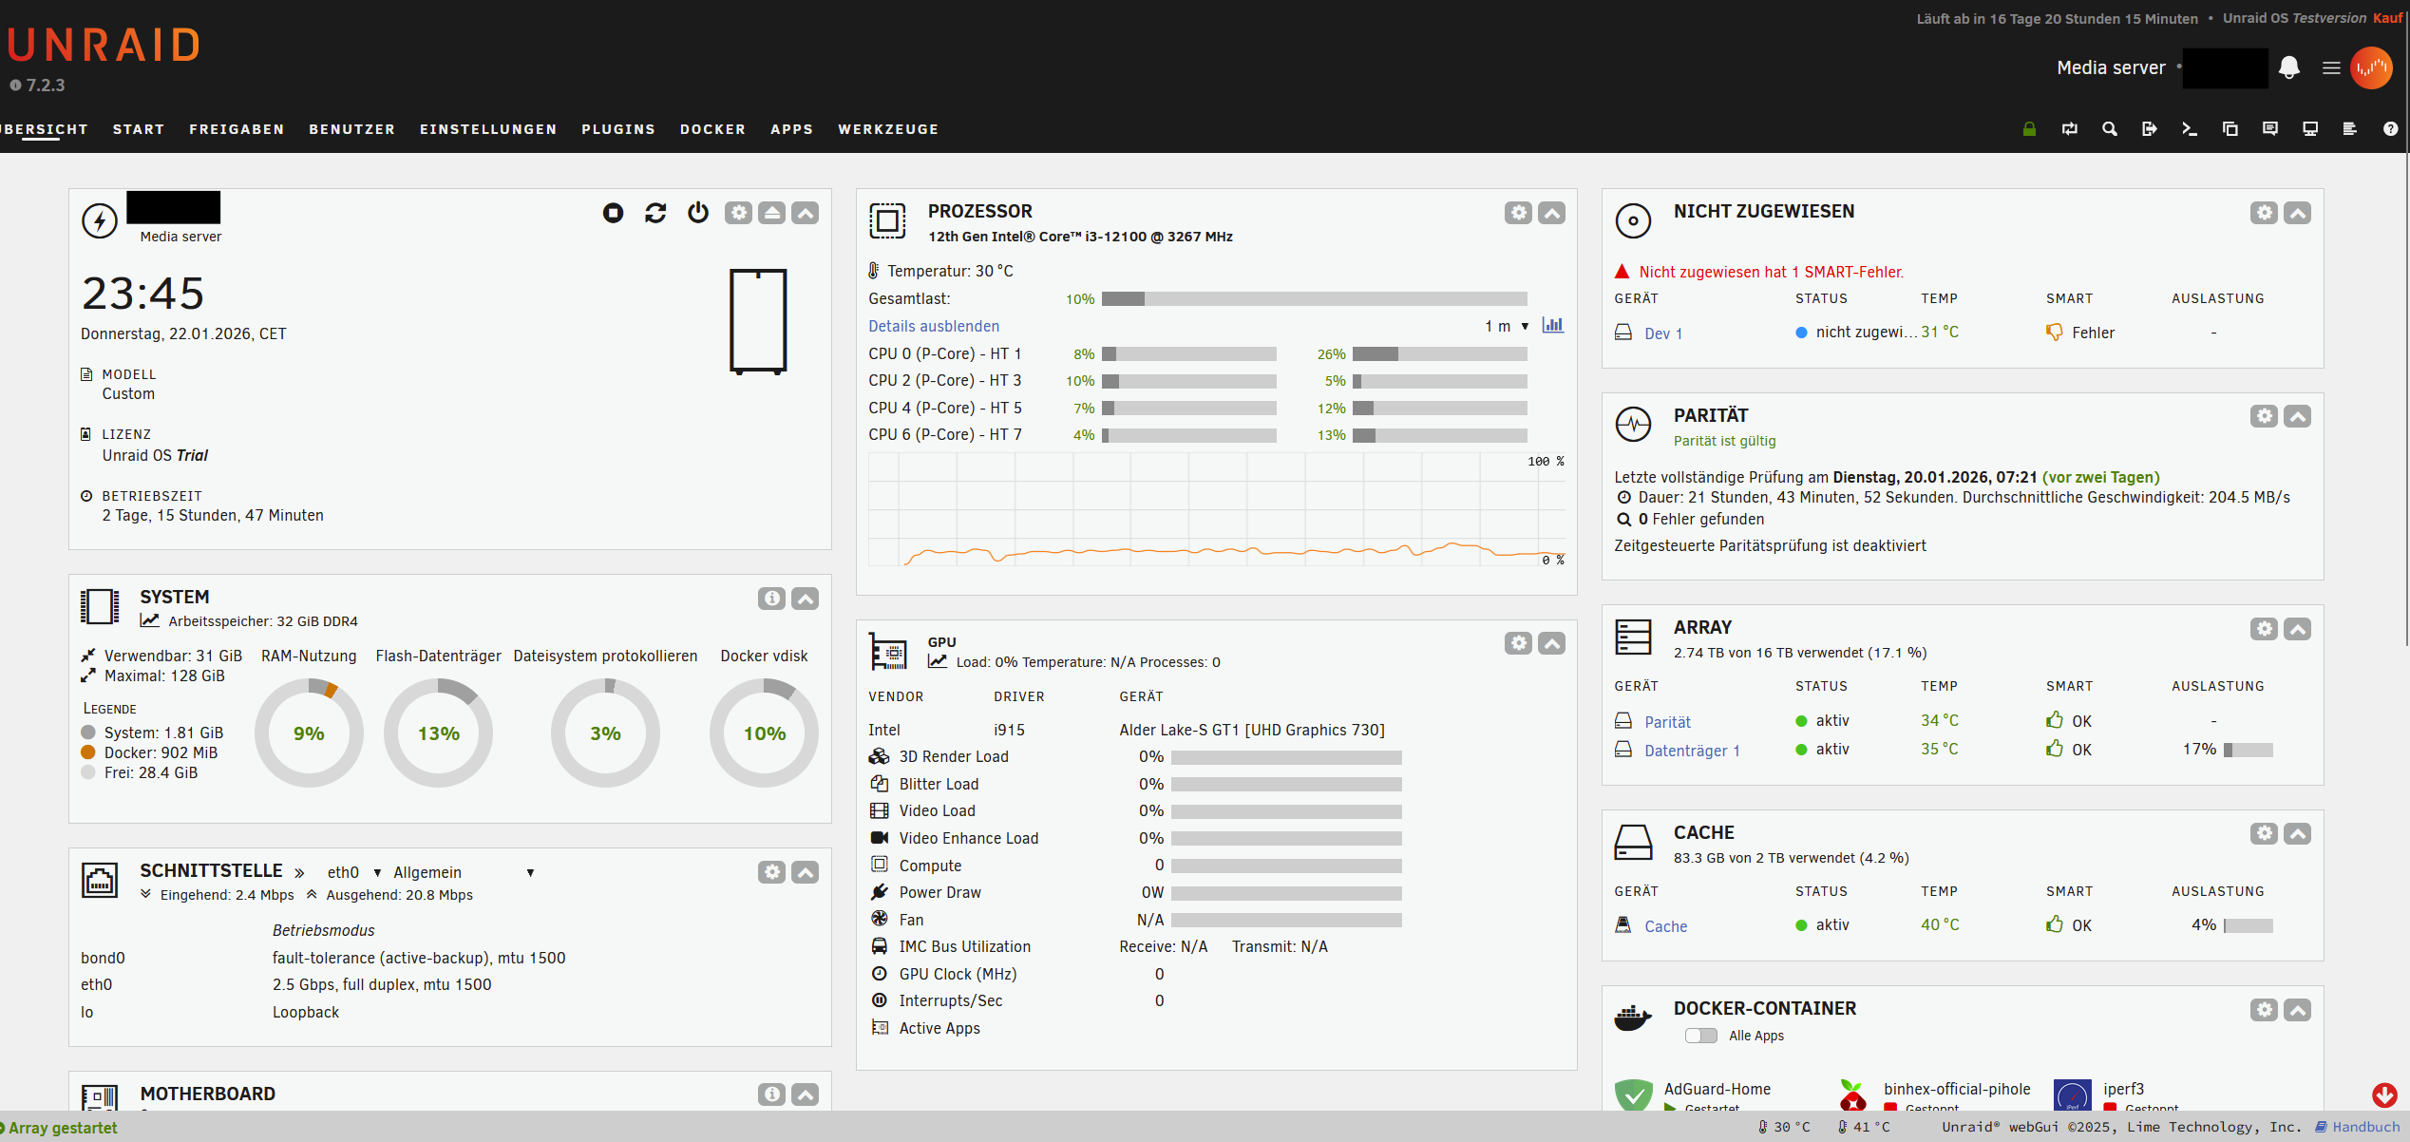The height and width of the screenshot is (1142, 2410).
Task: Click the green lock icon
Action: [2029, 129]
